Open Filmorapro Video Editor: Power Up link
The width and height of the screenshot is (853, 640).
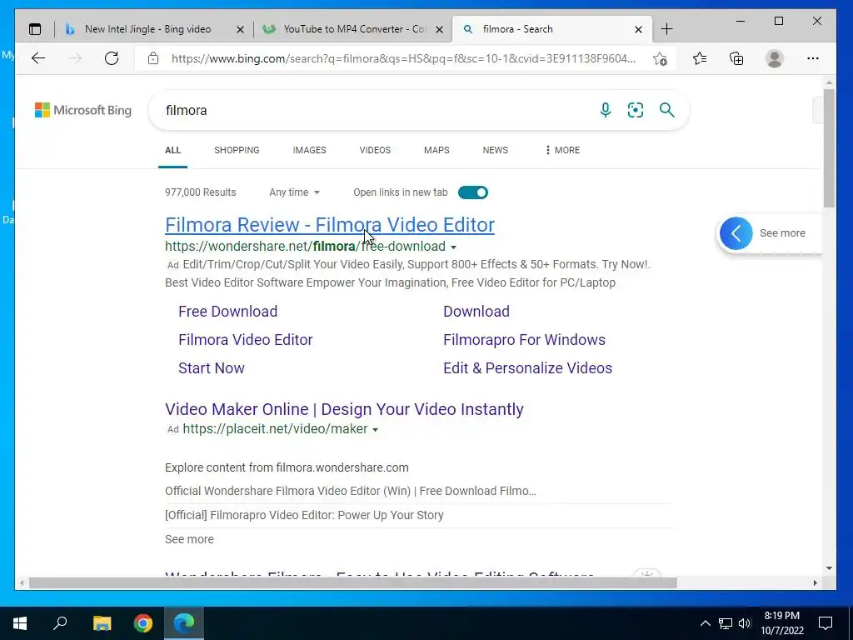304,515
